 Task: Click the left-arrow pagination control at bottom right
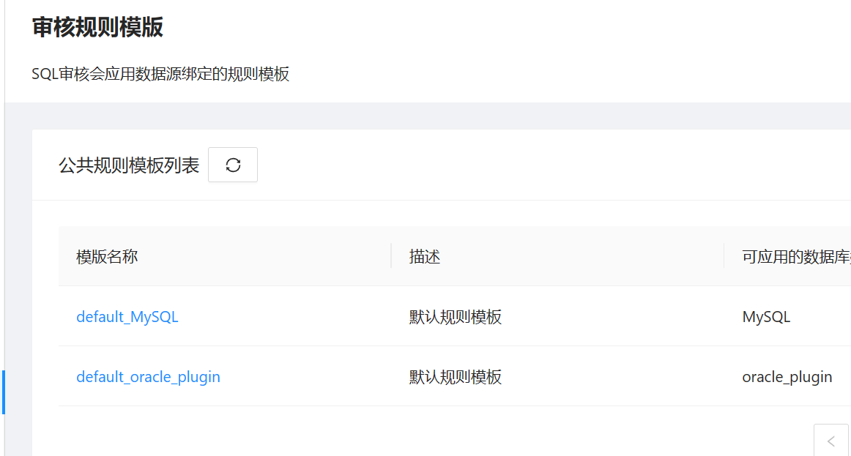(x=830, y=441)
